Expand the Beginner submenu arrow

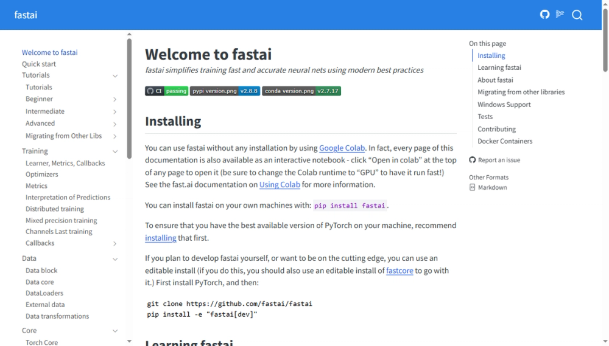pyautogui.click(x=115, y=99)
